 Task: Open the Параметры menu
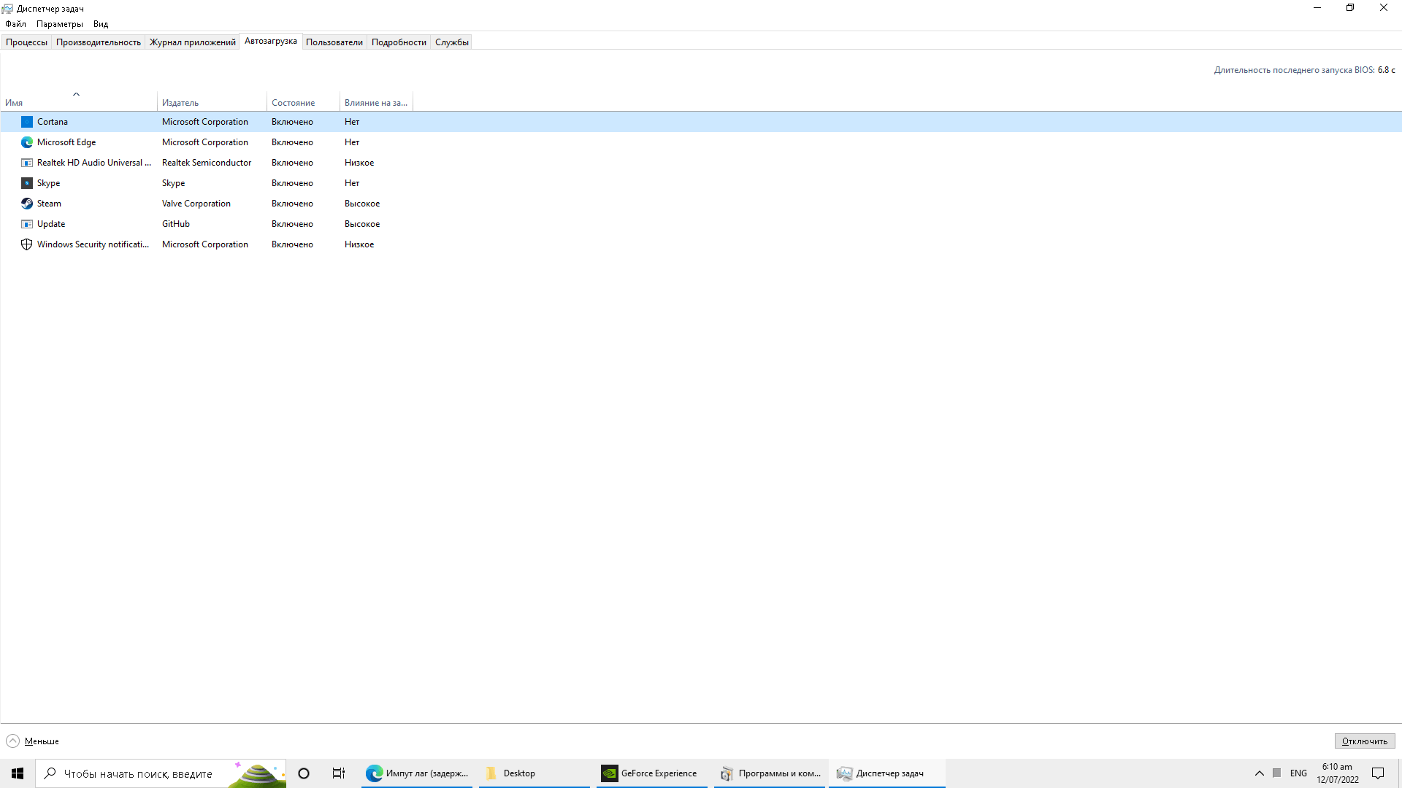click(60, 24)
